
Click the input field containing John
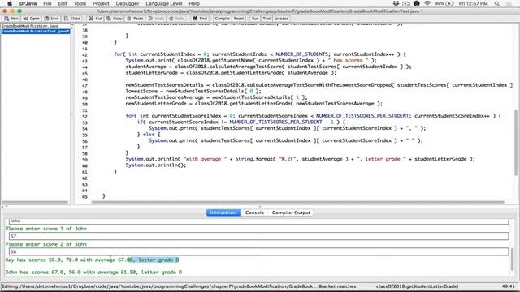258,221
